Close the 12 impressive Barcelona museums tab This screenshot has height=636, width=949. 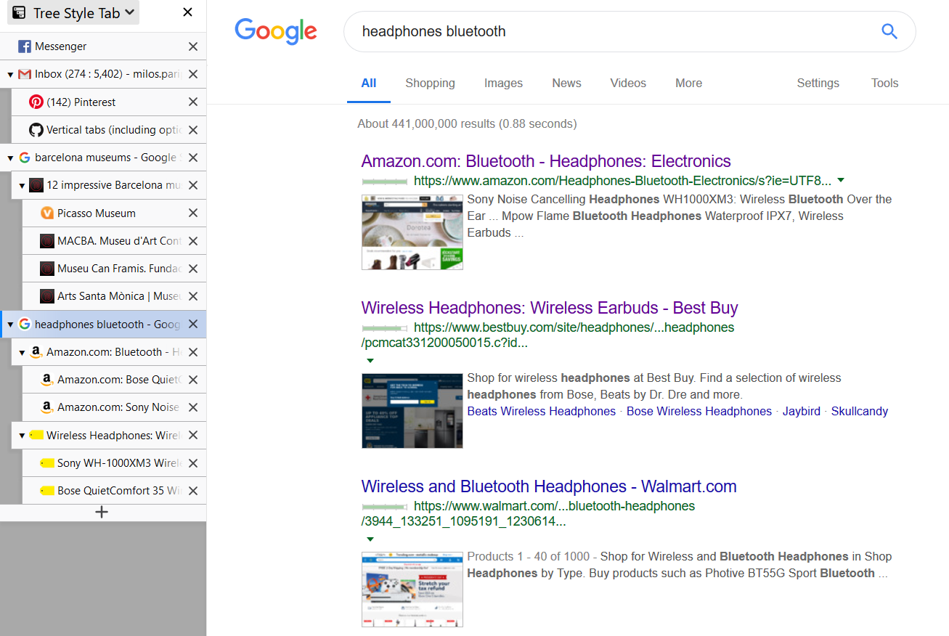tap(193, 185)
